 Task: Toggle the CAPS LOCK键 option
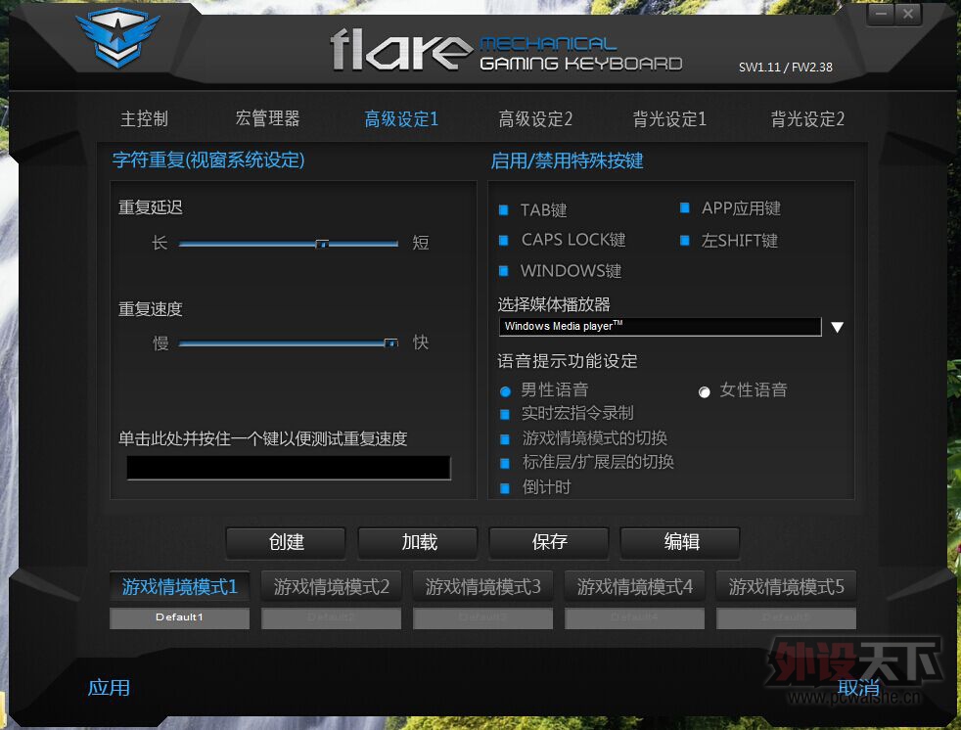click(506, 240)
